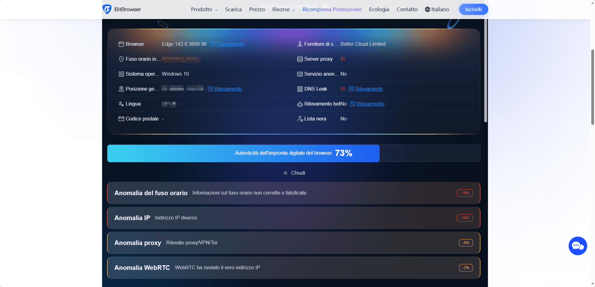This screenshot has width=595, height=287.
Task: Click the Sistema operativo grid icon
Action: [121, 74]
